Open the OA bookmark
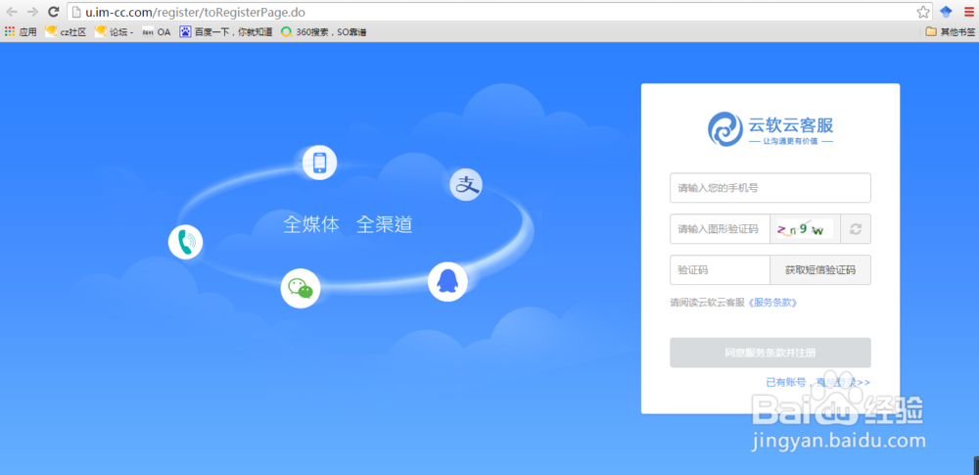The height and width of the screenshot is (475, 979). point(156,32)
